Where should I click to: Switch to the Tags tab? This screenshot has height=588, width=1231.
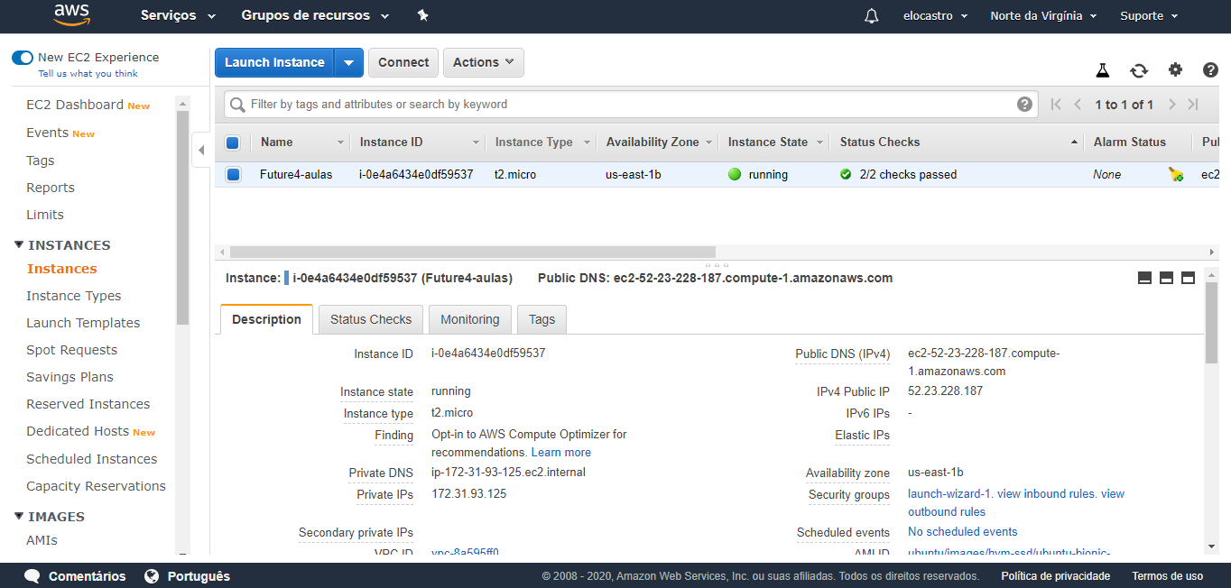click(542, 319)
